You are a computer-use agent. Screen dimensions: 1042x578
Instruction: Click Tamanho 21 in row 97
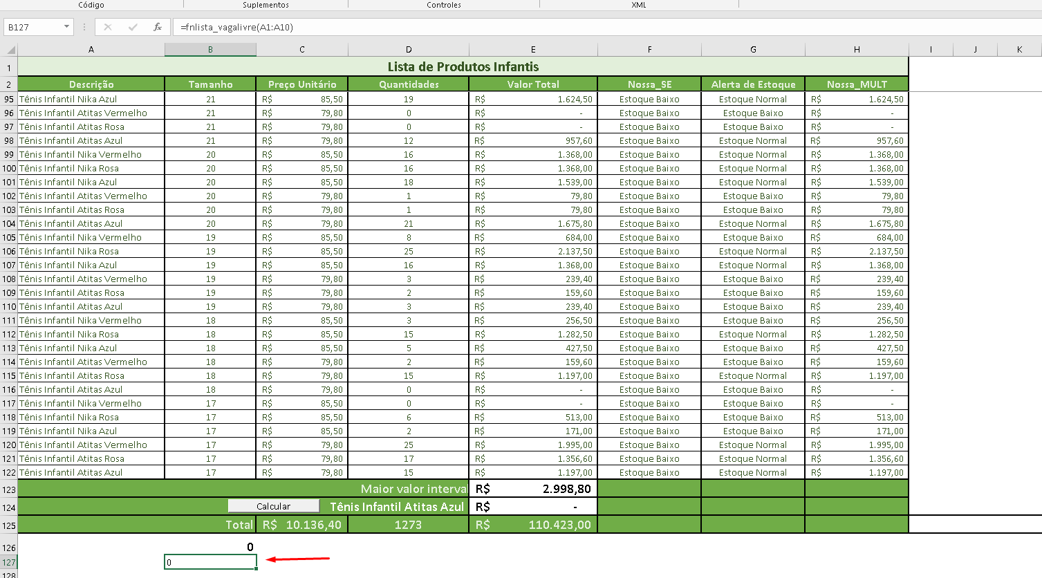[x=210, y=127]
